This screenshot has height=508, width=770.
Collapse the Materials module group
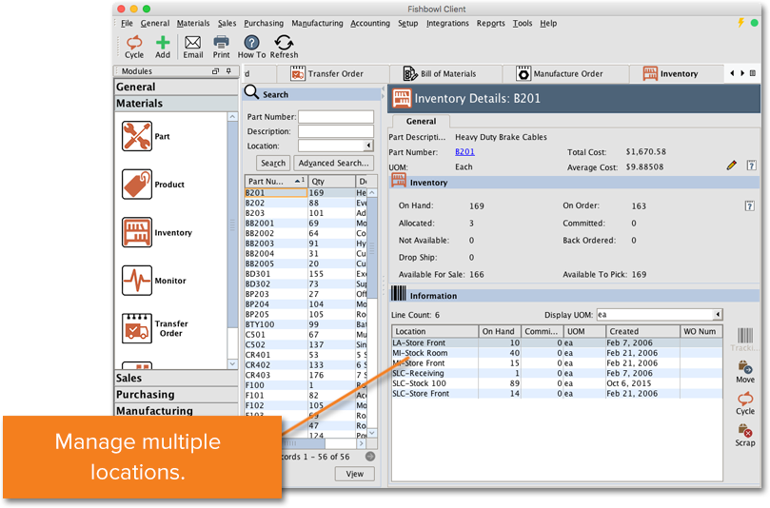tap(176, 104)
